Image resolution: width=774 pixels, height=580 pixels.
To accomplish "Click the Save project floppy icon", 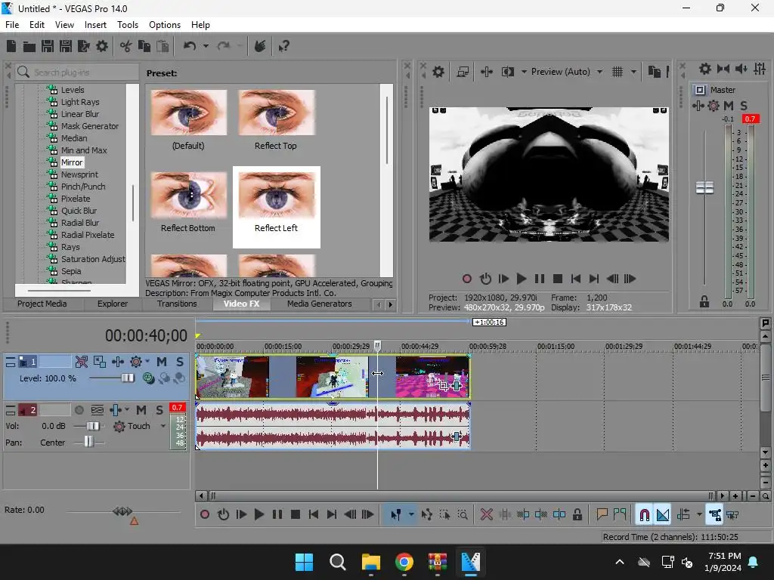I will click(x=48, y=46).
